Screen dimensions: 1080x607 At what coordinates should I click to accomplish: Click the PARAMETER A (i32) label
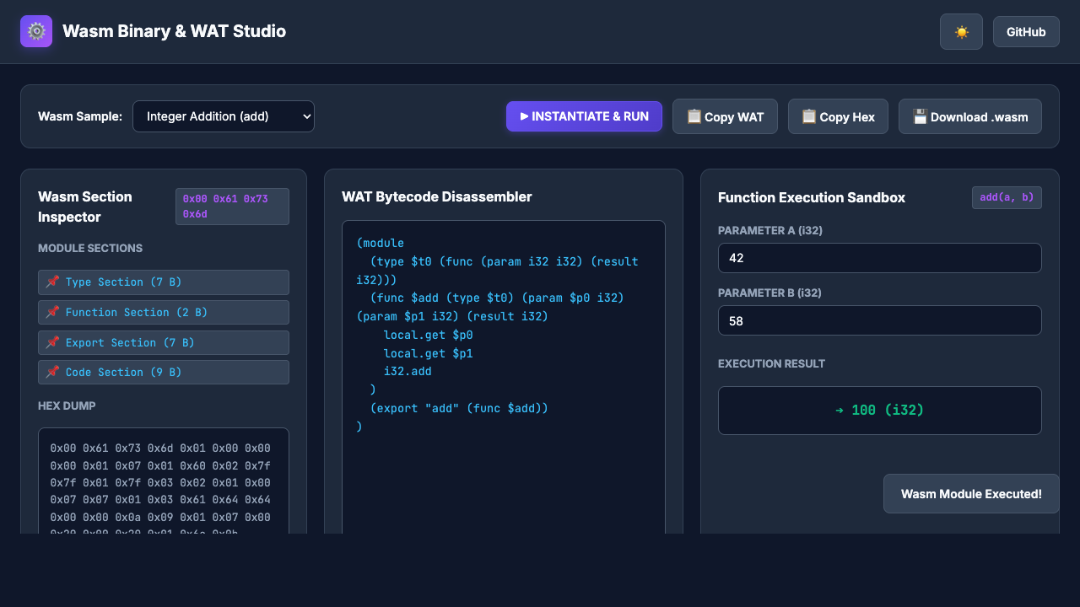pos(770,231)
